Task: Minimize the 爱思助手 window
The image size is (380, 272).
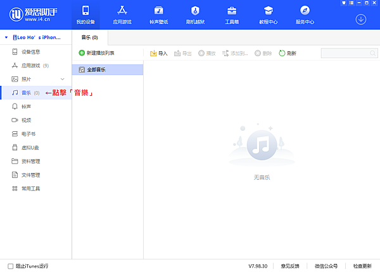Action: [359, 3]
